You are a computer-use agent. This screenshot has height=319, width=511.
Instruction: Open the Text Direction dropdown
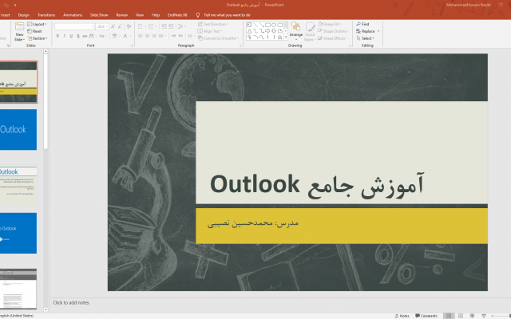point(213,24)
